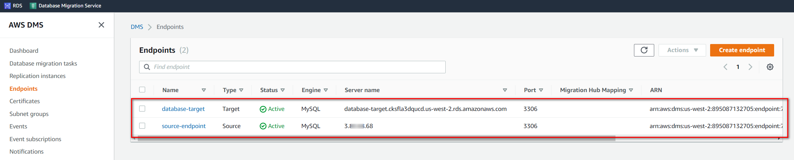The height and width of the screenshot is (160, 794).
Task: Refresh the endpoints list
Action: tap(644, 50)
